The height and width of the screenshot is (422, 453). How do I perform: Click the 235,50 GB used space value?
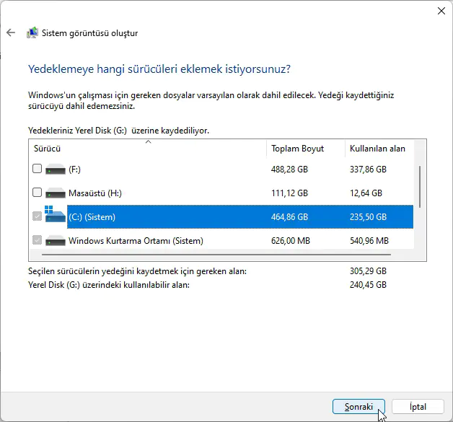click(368, 217)
